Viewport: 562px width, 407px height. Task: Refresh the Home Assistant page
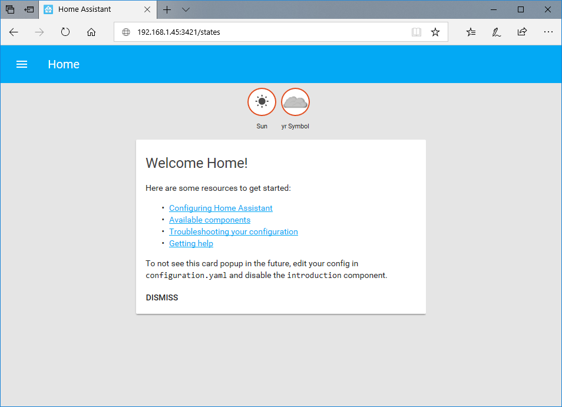pos(65,32)
